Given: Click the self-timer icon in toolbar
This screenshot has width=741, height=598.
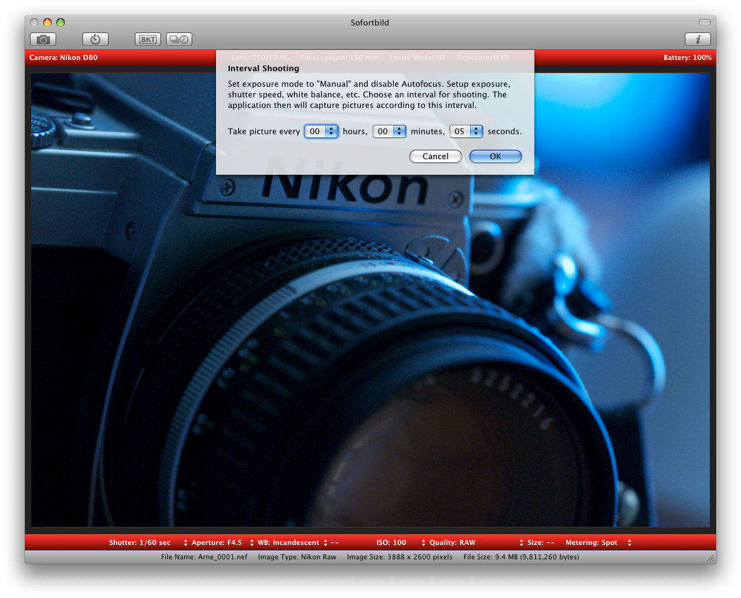Looking at the screenshot, I should click(x=95, y=39).
